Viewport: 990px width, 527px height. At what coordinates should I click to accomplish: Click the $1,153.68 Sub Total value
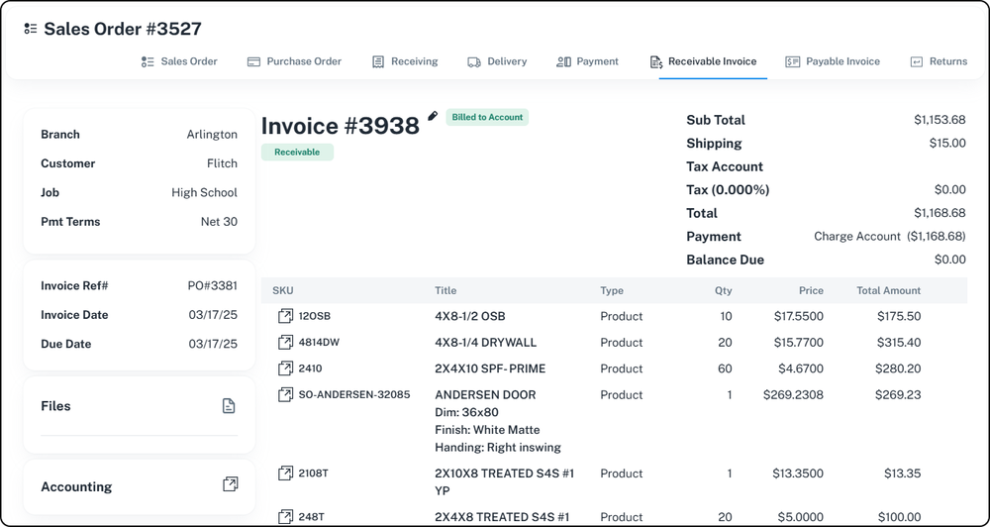(x=940, y=120)
